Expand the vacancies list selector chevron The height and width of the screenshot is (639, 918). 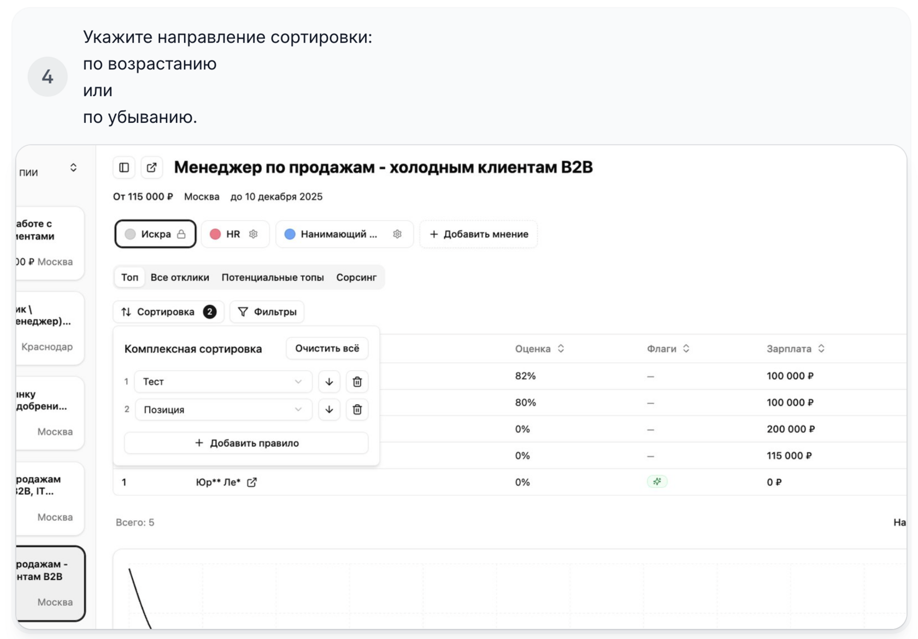[73, 168]
